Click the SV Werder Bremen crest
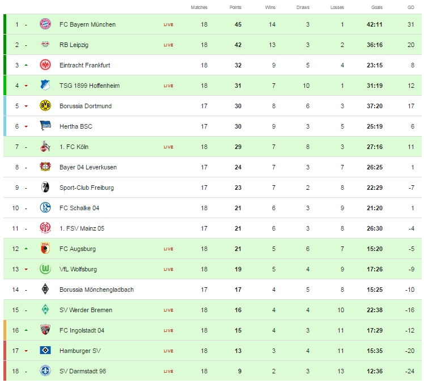 [x=45, y=310]
